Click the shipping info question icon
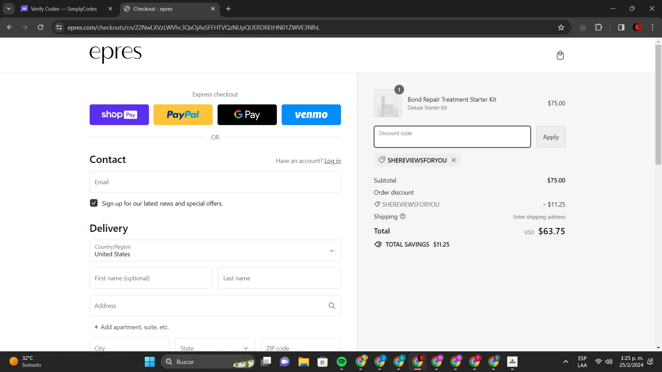Image resolution: width=662 pixels, height=372 pixels. pyautogui.click(x=402, y=216)
